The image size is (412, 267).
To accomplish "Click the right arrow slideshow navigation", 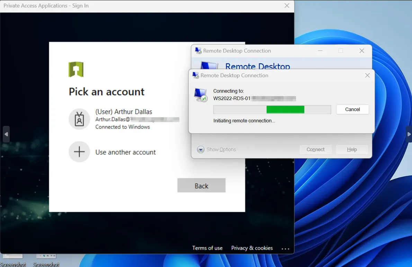I will tap(409, 134).
